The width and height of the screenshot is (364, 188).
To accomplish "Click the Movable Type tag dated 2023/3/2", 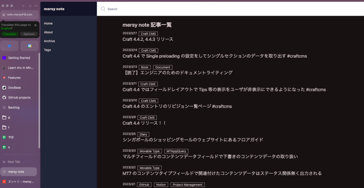I will click(150, 168).
